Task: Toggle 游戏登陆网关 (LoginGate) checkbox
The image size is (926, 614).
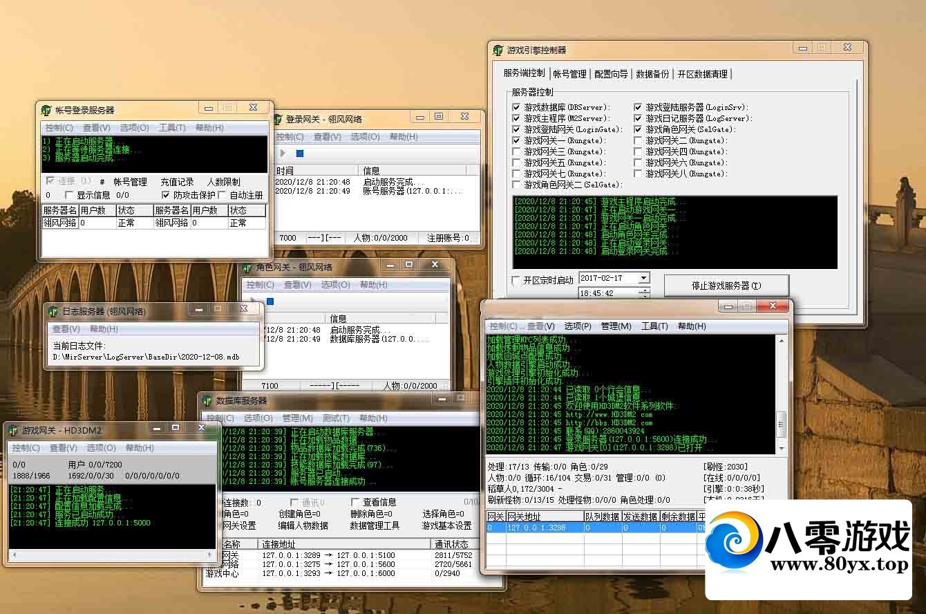Action: coord(516,129)
